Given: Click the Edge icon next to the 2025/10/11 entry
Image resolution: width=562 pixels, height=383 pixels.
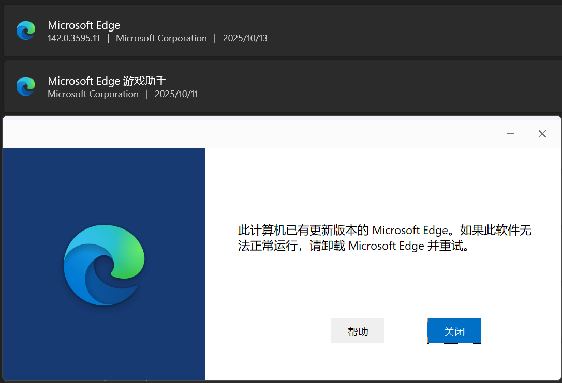Looking at the screenshot, I should tap(26, 86).
